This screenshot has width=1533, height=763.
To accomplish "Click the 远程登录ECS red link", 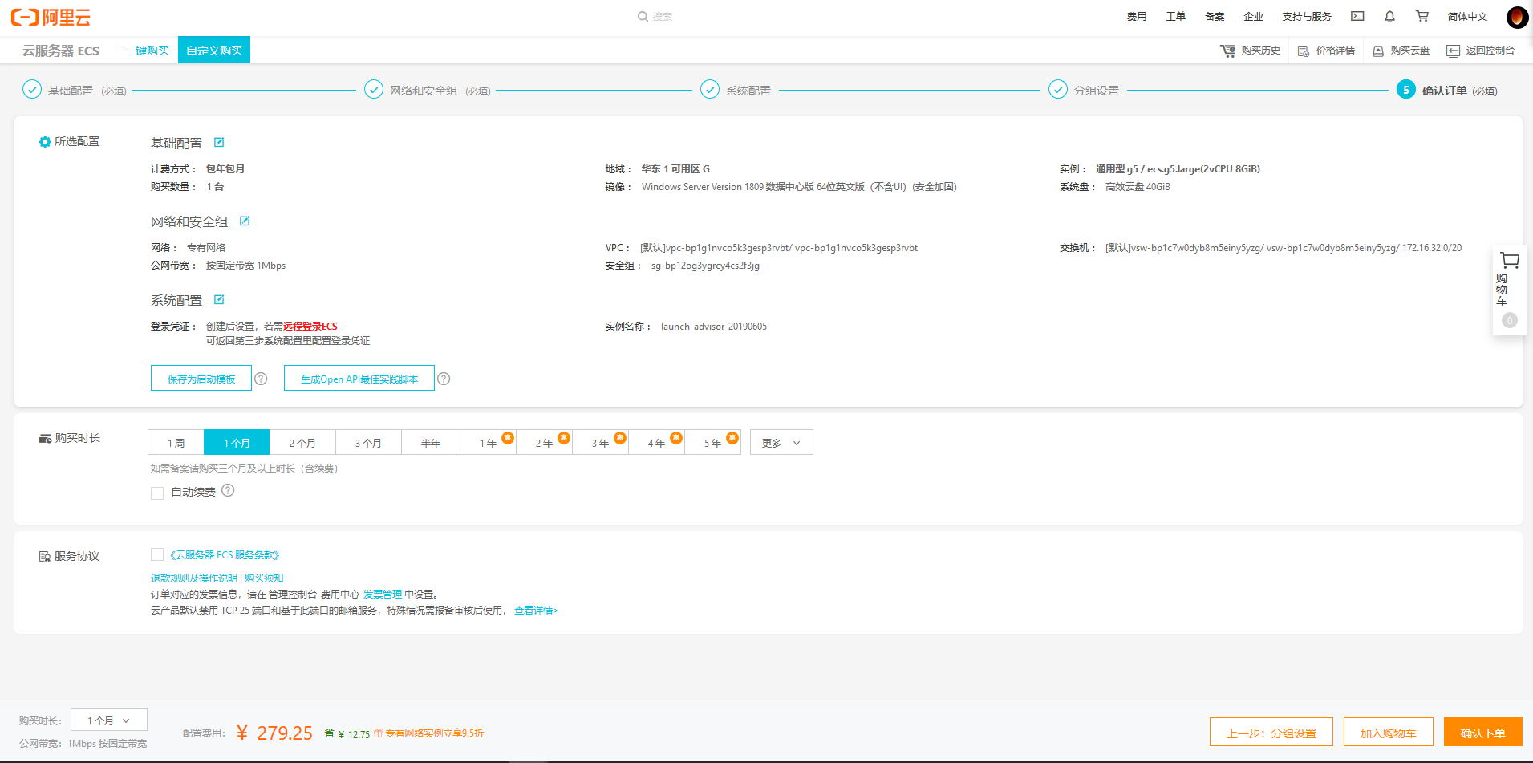I will [x=310, y=326].
